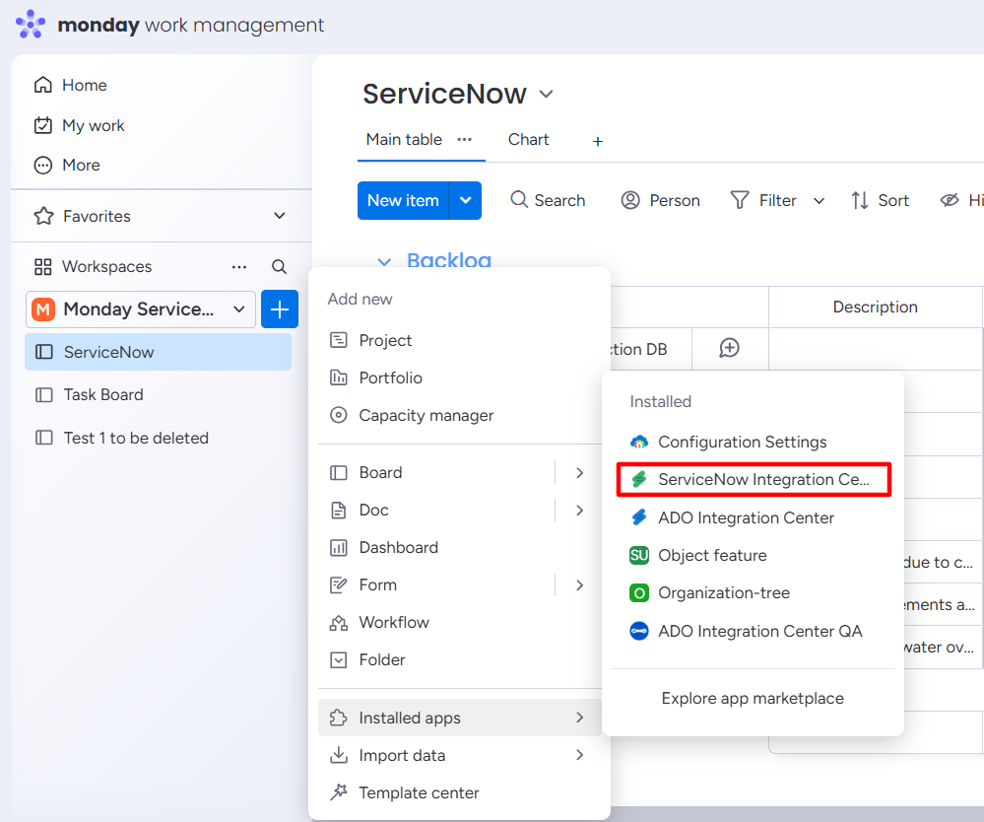
Task: Open Template center
Action: click(459, 793)
